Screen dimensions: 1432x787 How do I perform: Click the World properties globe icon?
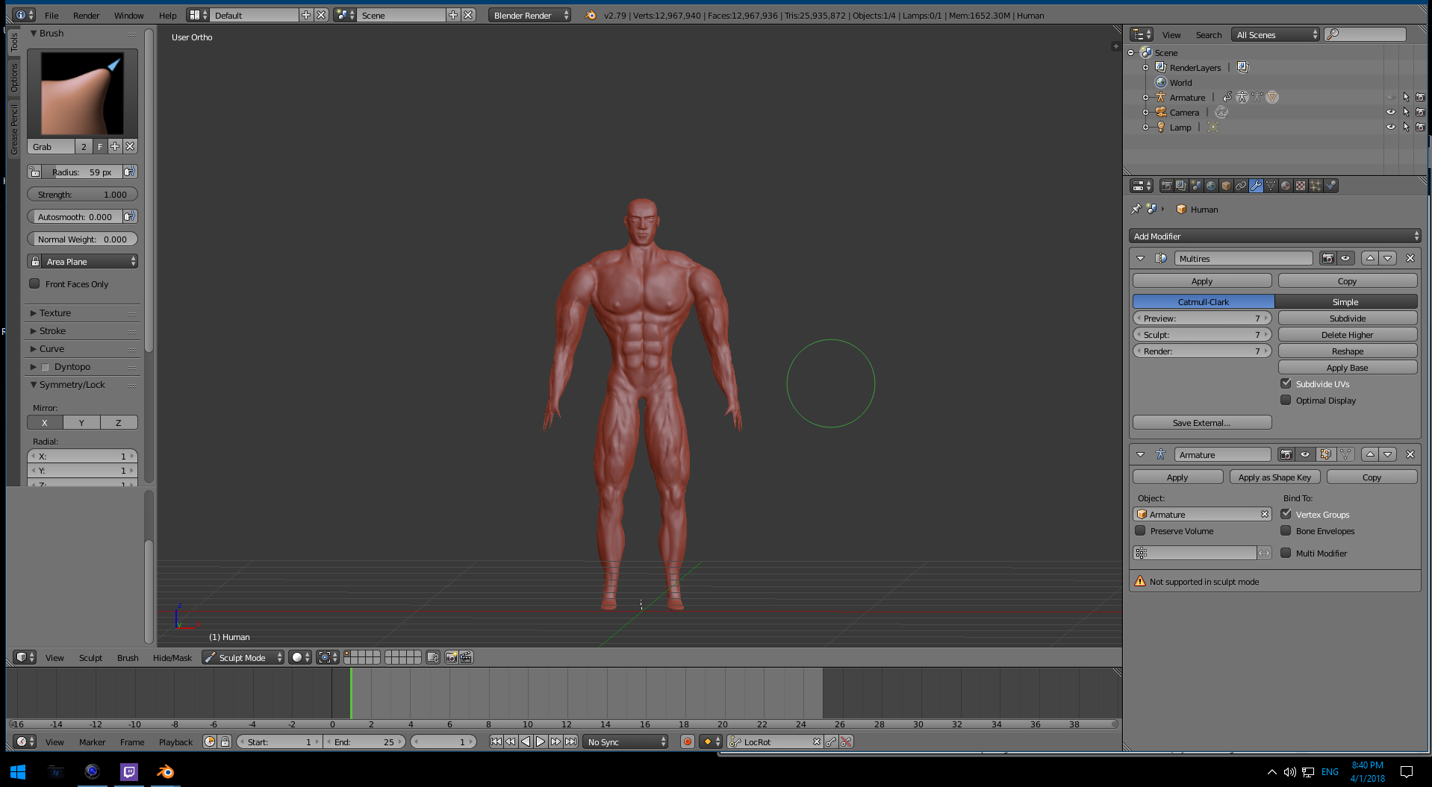tap(1211, 186)
